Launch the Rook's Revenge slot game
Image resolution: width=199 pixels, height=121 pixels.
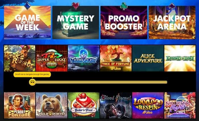(x=20, y=58)
